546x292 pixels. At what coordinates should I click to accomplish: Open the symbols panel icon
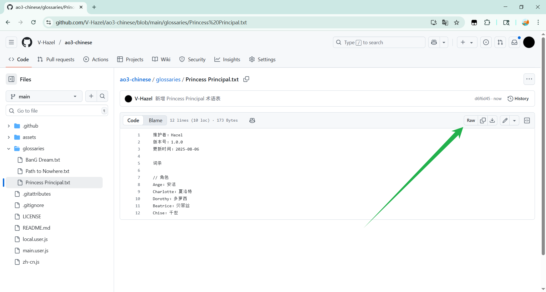(x=527, y=120)
